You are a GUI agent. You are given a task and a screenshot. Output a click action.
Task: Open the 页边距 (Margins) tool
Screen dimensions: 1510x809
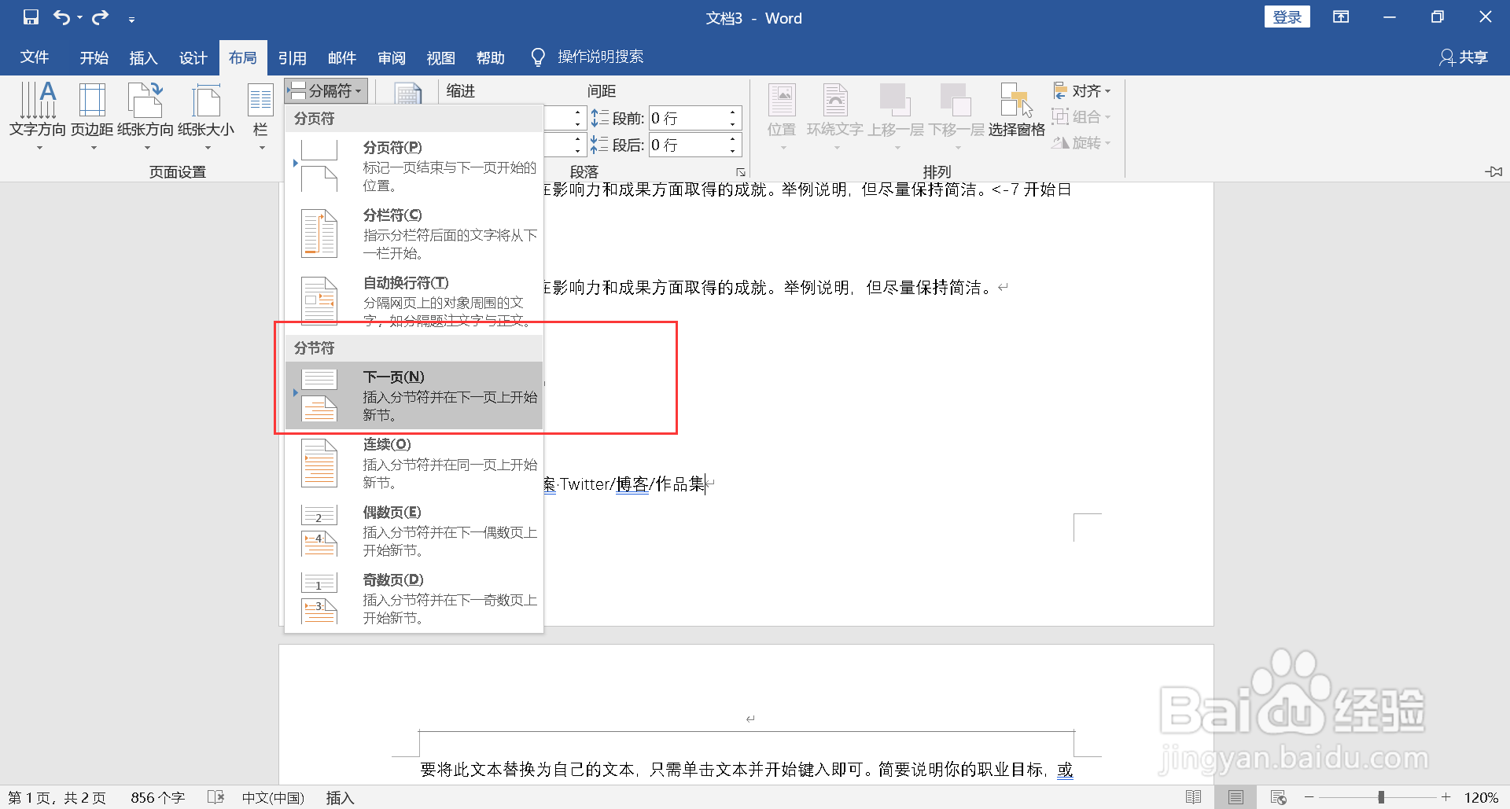[92, 116]
